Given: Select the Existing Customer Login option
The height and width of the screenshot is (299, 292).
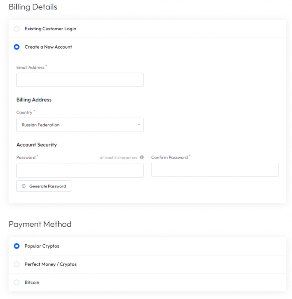Looking at the screenshot, I should pos(17,29).
